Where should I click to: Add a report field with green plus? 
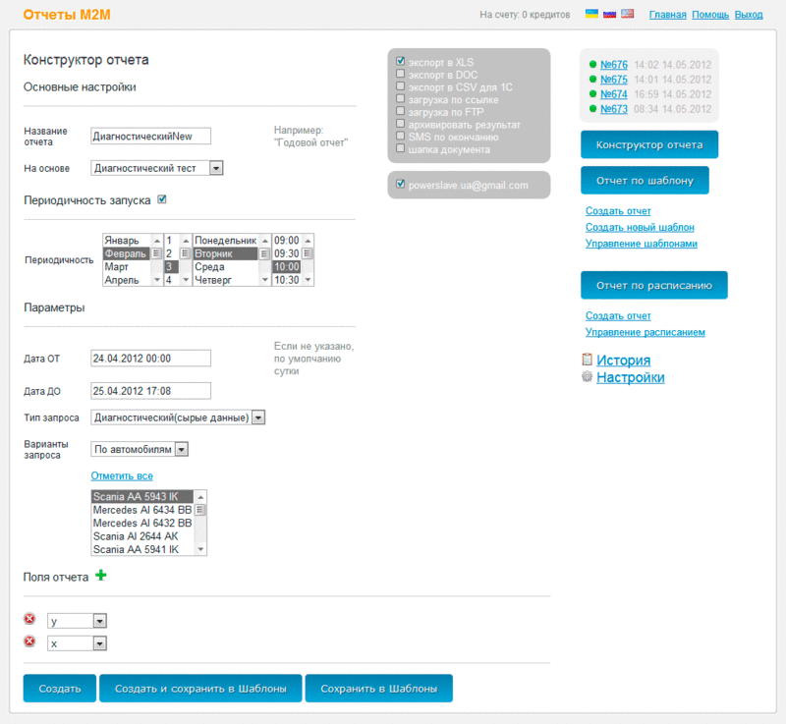click(101, 576)
